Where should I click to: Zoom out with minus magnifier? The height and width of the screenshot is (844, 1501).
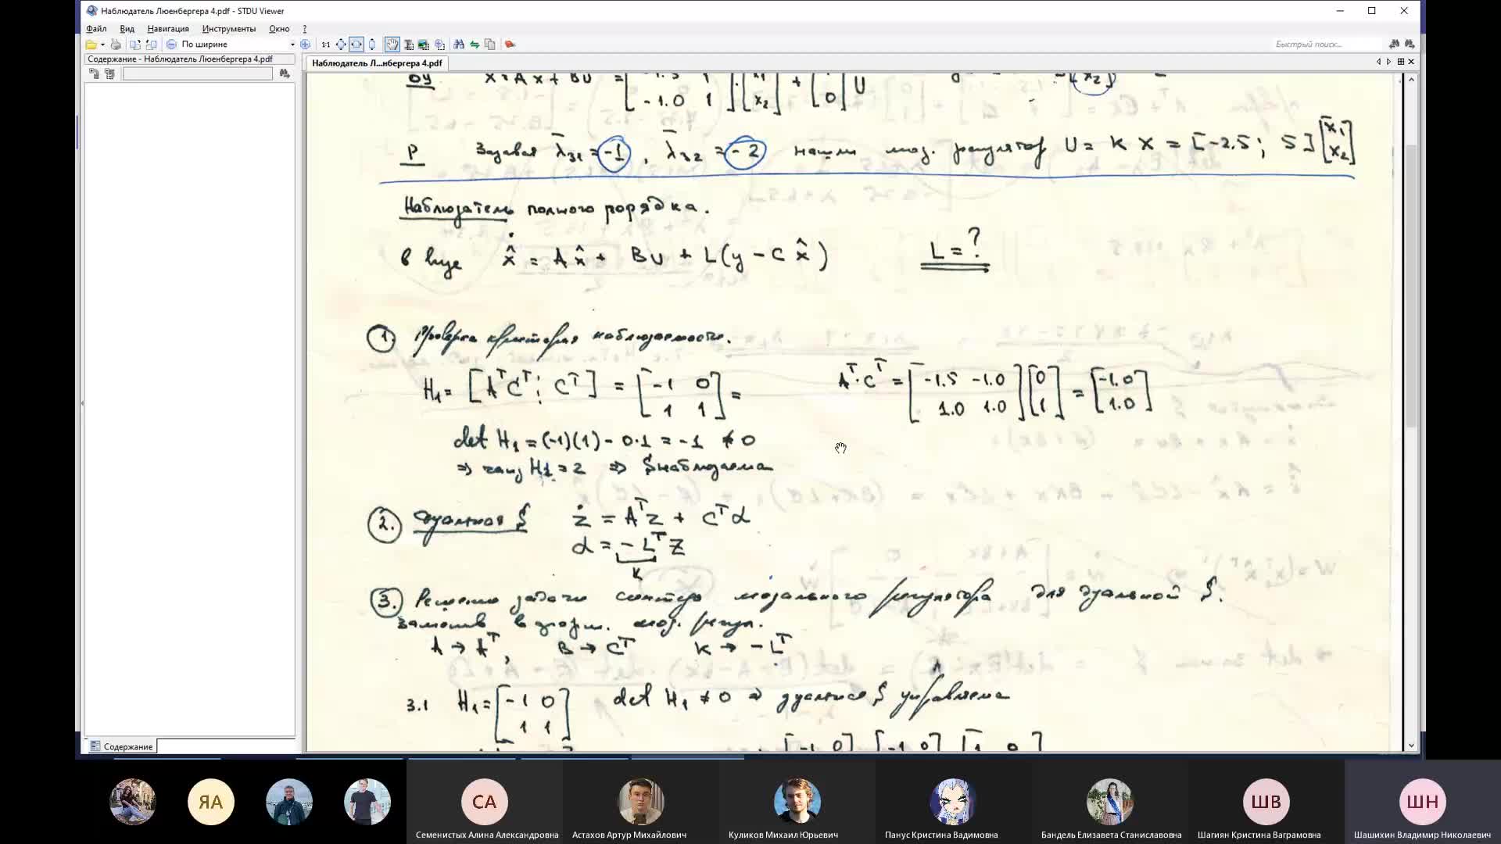(171, 45)
